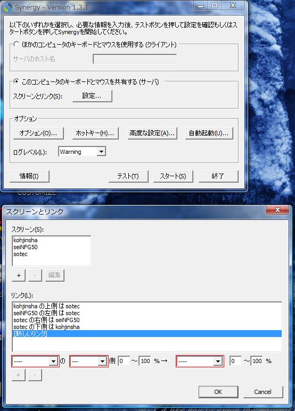
Task: Close the Synergy main window
Action: (x=233, y=5)
